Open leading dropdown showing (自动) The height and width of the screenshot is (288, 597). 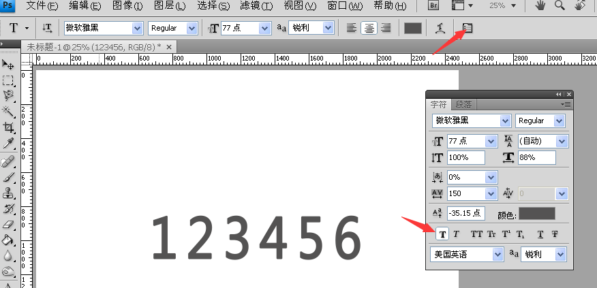click(562, 141)
